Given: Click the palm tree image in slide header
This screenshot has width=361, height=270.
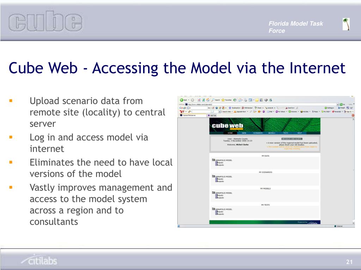Looking at the screenshot, I should point(346,24).
